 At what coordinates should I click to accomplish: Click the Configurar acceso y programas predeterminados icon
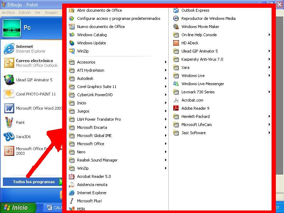[72, 18]
